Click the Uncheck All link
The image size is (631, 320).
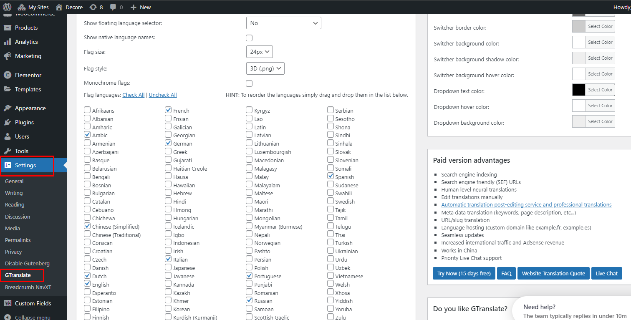[x=163, y=95]
